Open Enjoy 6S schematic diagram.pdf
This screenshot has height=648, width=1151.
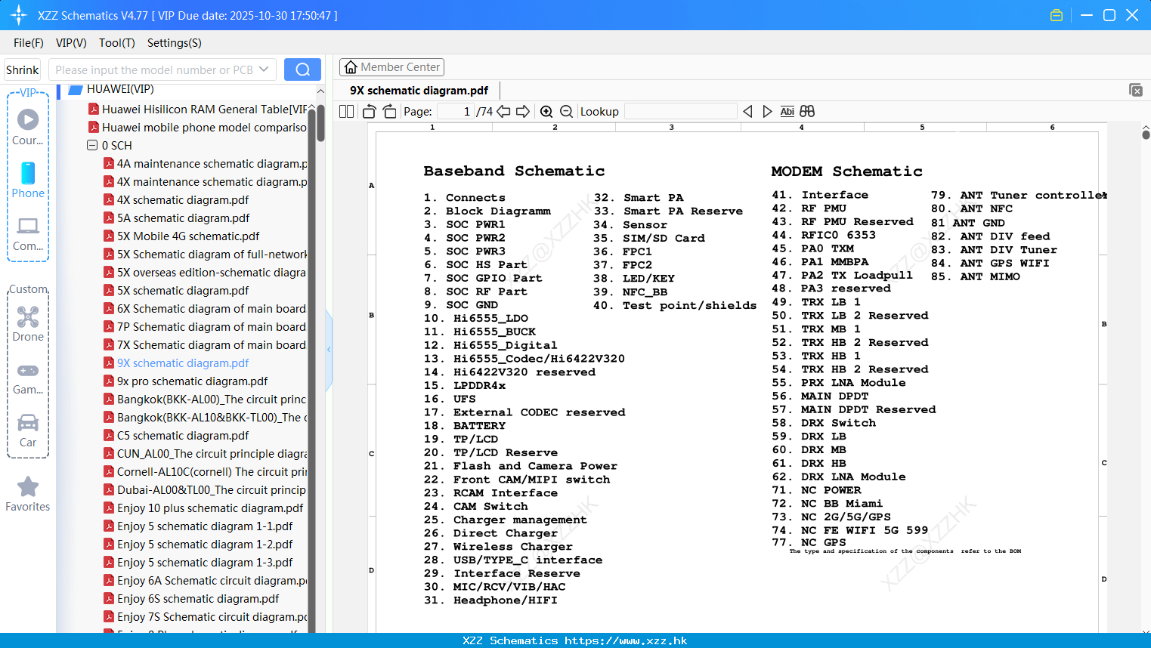(191, 598)
